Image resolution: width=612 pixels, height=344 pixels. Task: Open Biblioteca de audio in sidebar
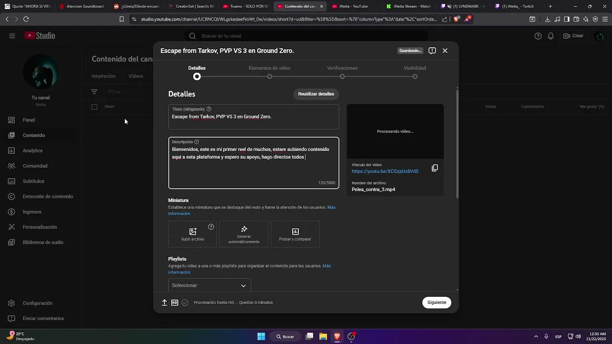click(41, 242)
